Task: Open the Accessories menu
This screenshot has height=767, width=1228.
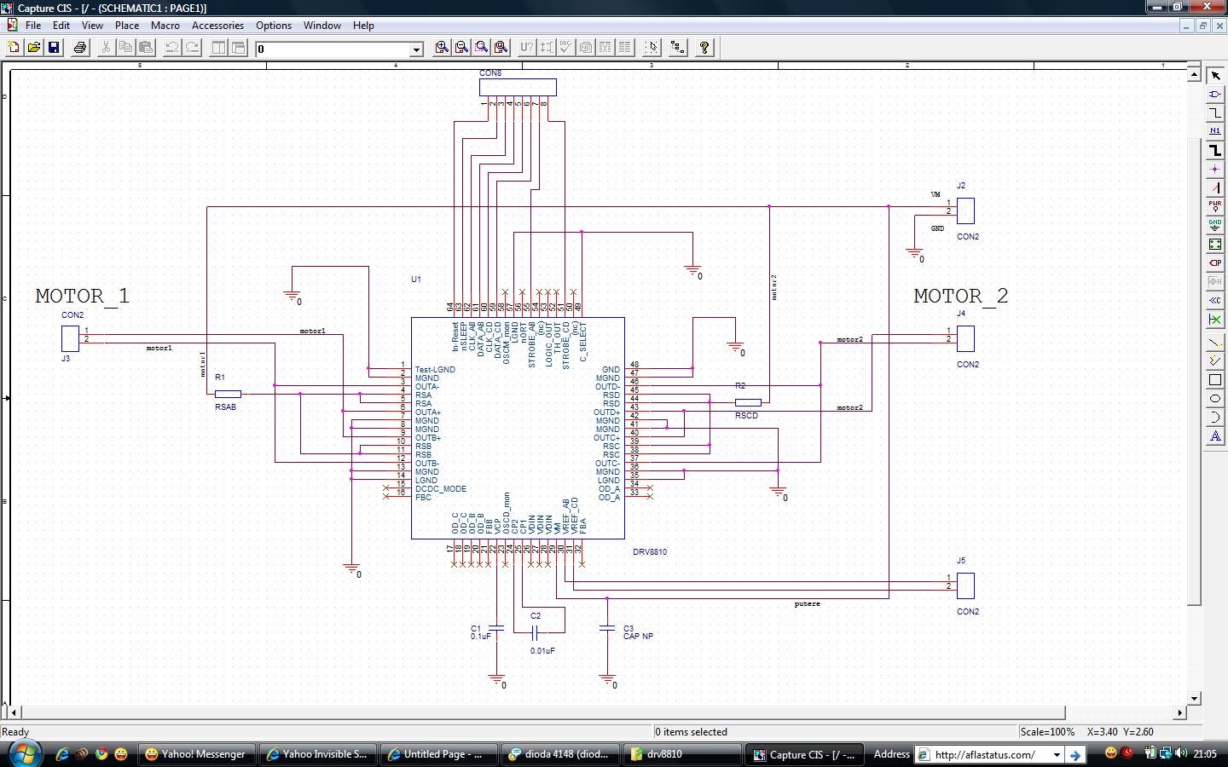Action: pyautogui.click(x=217, y=26)
